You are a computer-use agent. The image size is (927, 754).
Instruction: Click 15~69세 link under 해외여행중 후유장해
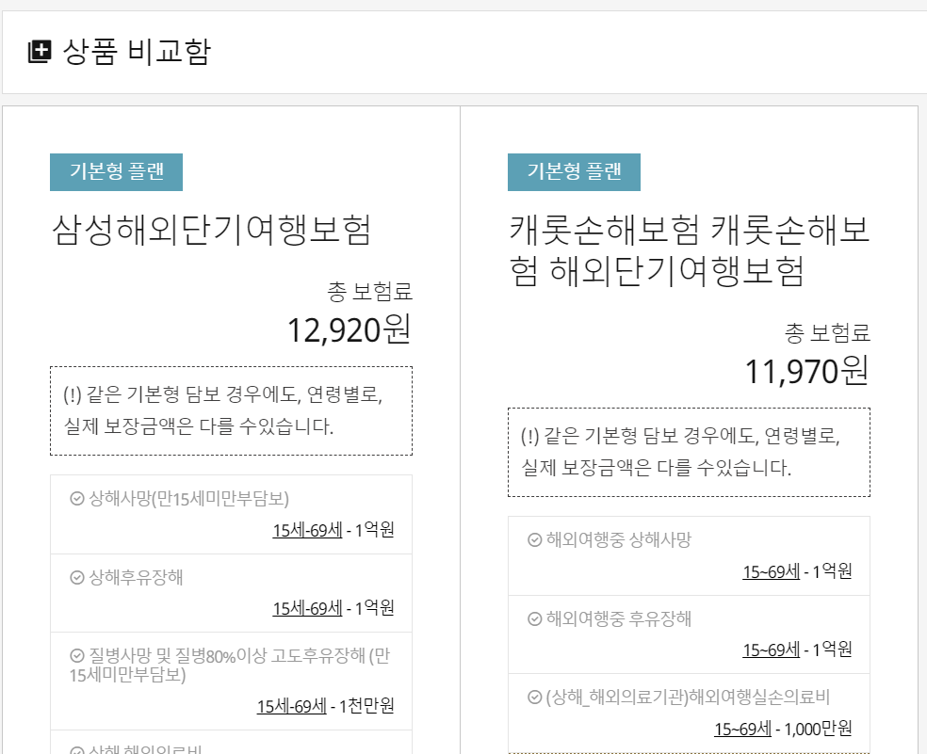pyautogui.click(x=771, y=650)
